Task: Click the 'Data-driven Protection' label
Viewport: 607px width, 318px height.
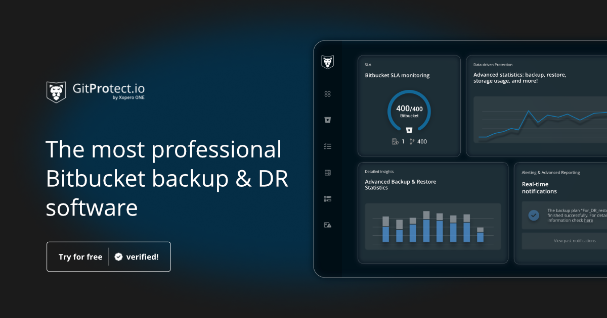Action: pyautogui.click(x=493, y=65)
